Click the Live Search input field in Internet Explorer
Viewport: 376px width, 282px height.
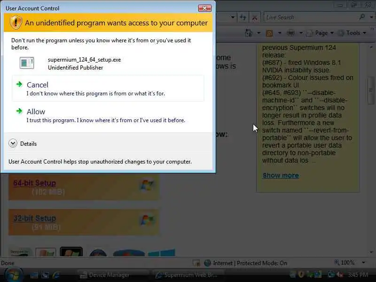point(311,17)
